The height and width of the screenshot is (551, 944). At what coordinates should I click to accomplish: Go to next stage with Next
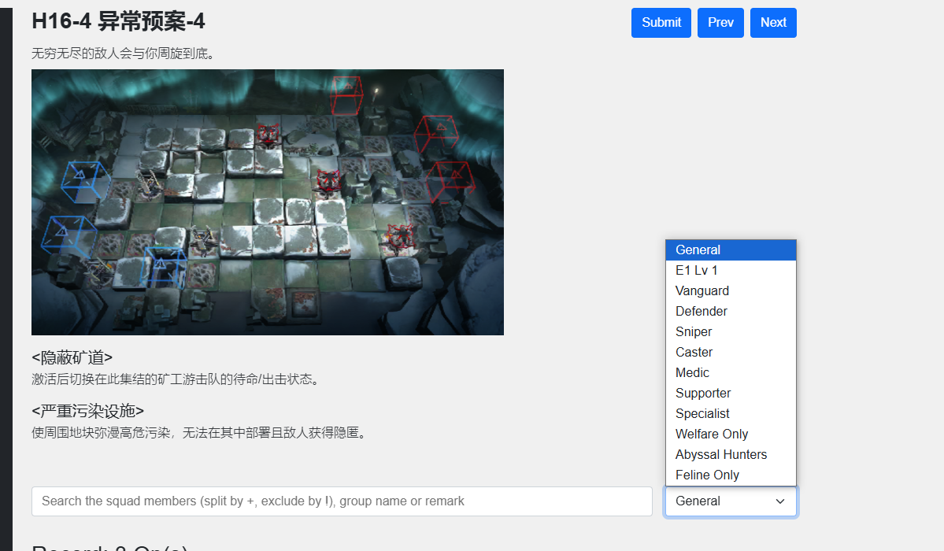click(773, 23)
